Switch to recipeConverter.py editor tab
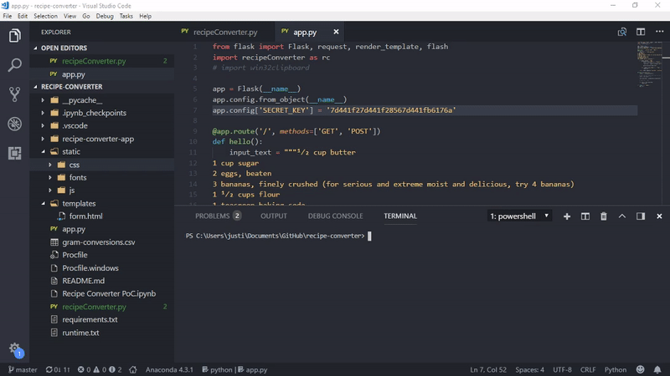Screen dimensions: 670x376 pos(224,32)
